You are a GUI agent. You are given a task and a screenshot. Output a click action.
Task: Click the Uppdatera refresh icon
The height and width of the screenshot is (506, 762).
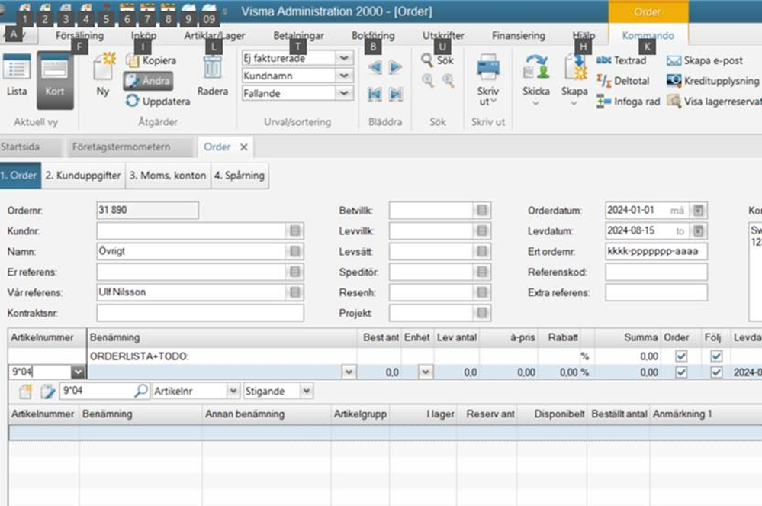pos(133,101)
